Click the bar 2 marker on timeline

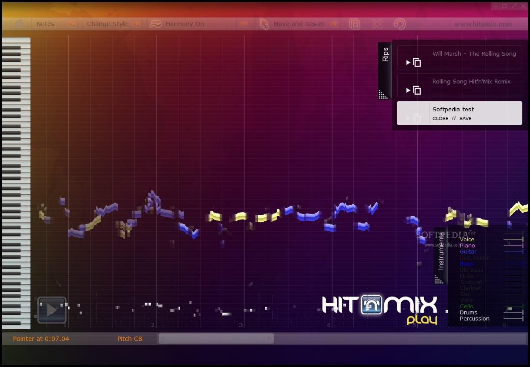pyautogui.click(x=153, y=325)
